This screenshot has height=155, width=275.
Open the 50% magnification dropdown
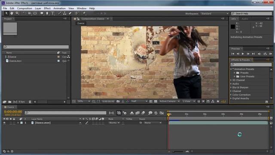click(x=84, y=102)
